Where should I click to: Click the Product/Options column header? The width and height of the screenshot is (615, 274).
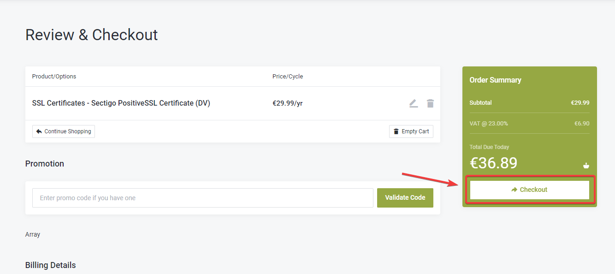pos(54,77)
